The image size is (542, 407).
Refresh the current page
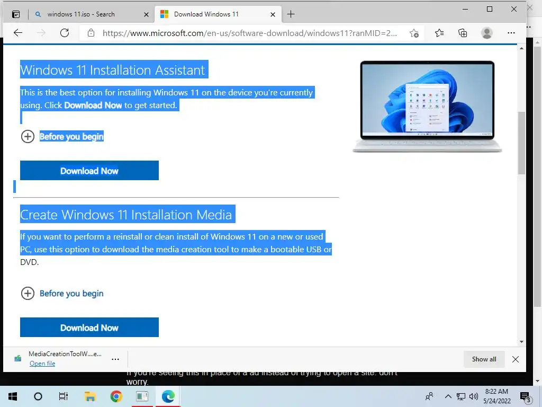(65, 33)
